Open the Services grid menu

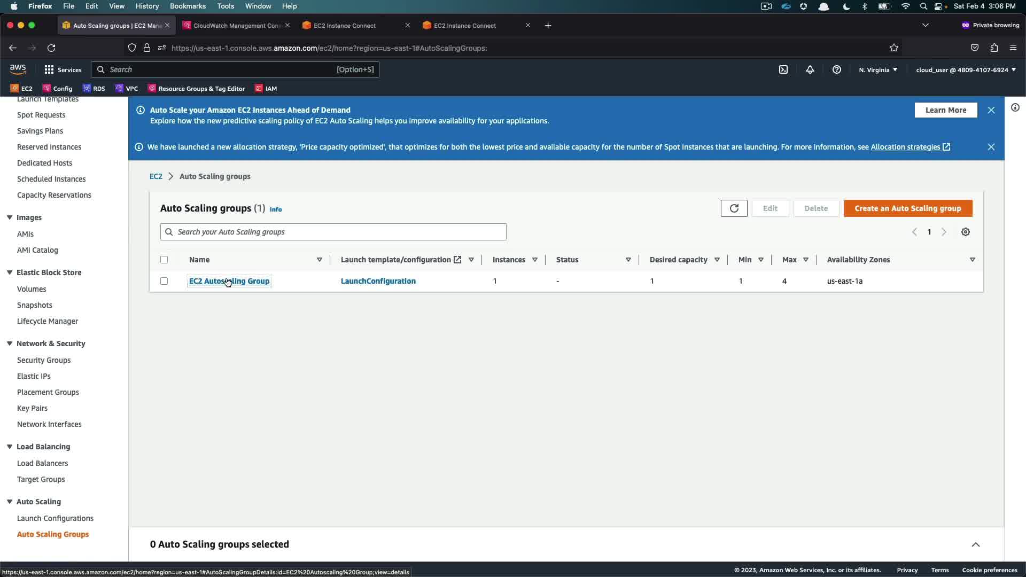tap(63, 69)
